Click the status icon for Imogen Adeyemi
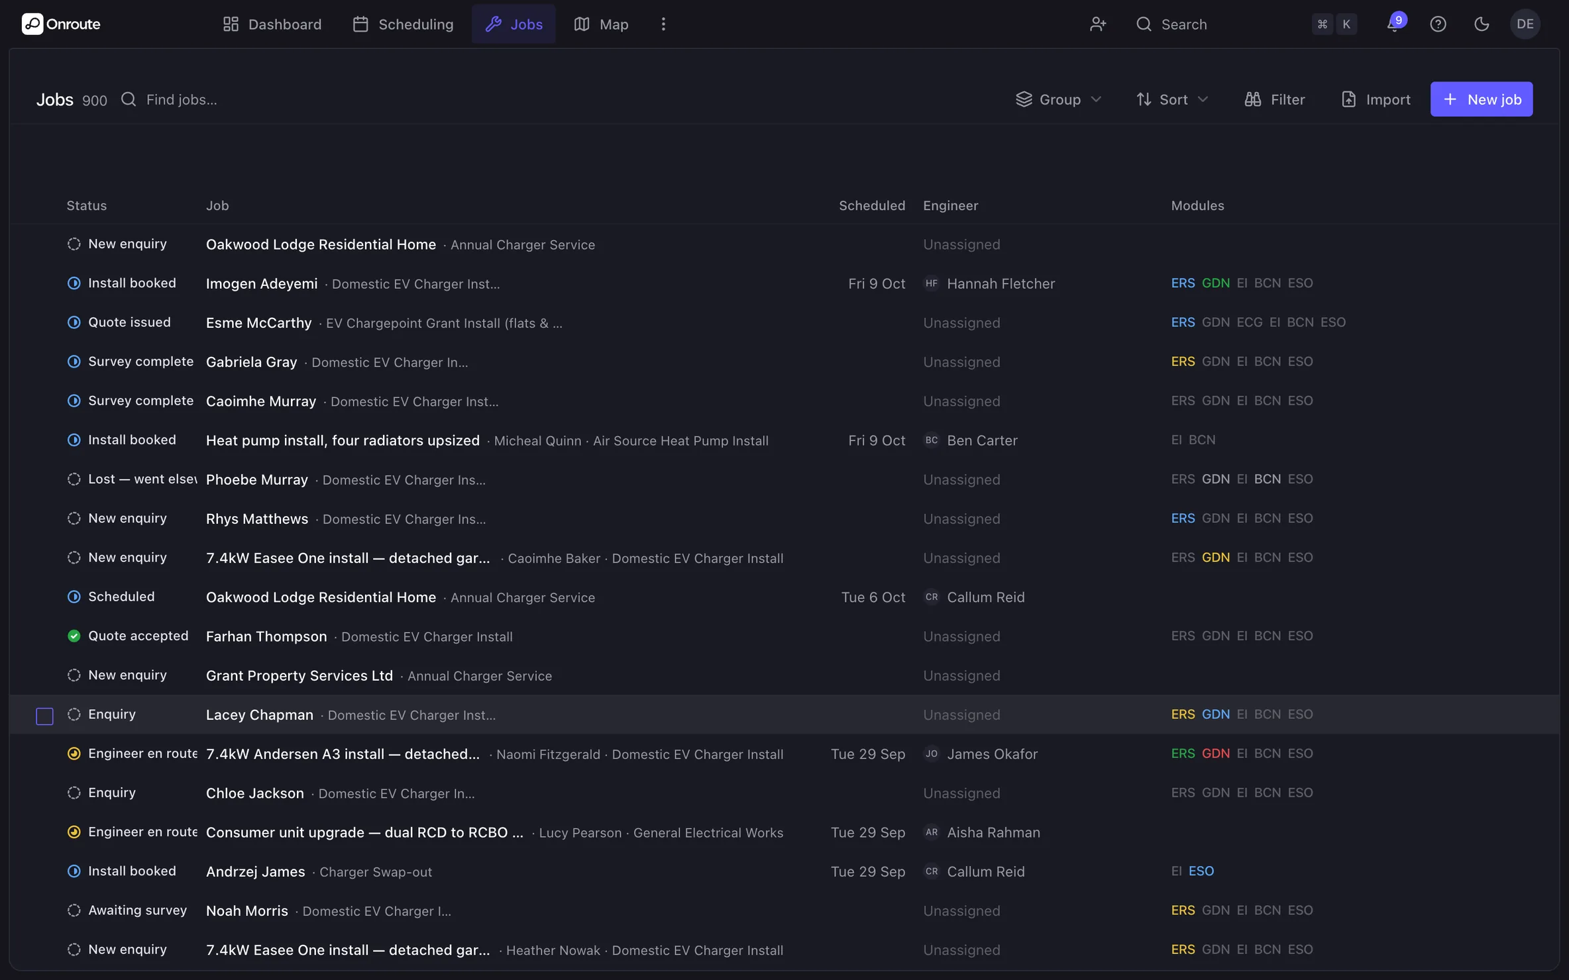Screen dimensions: 1569x980 pyautogui.click(x=74, y=283)
